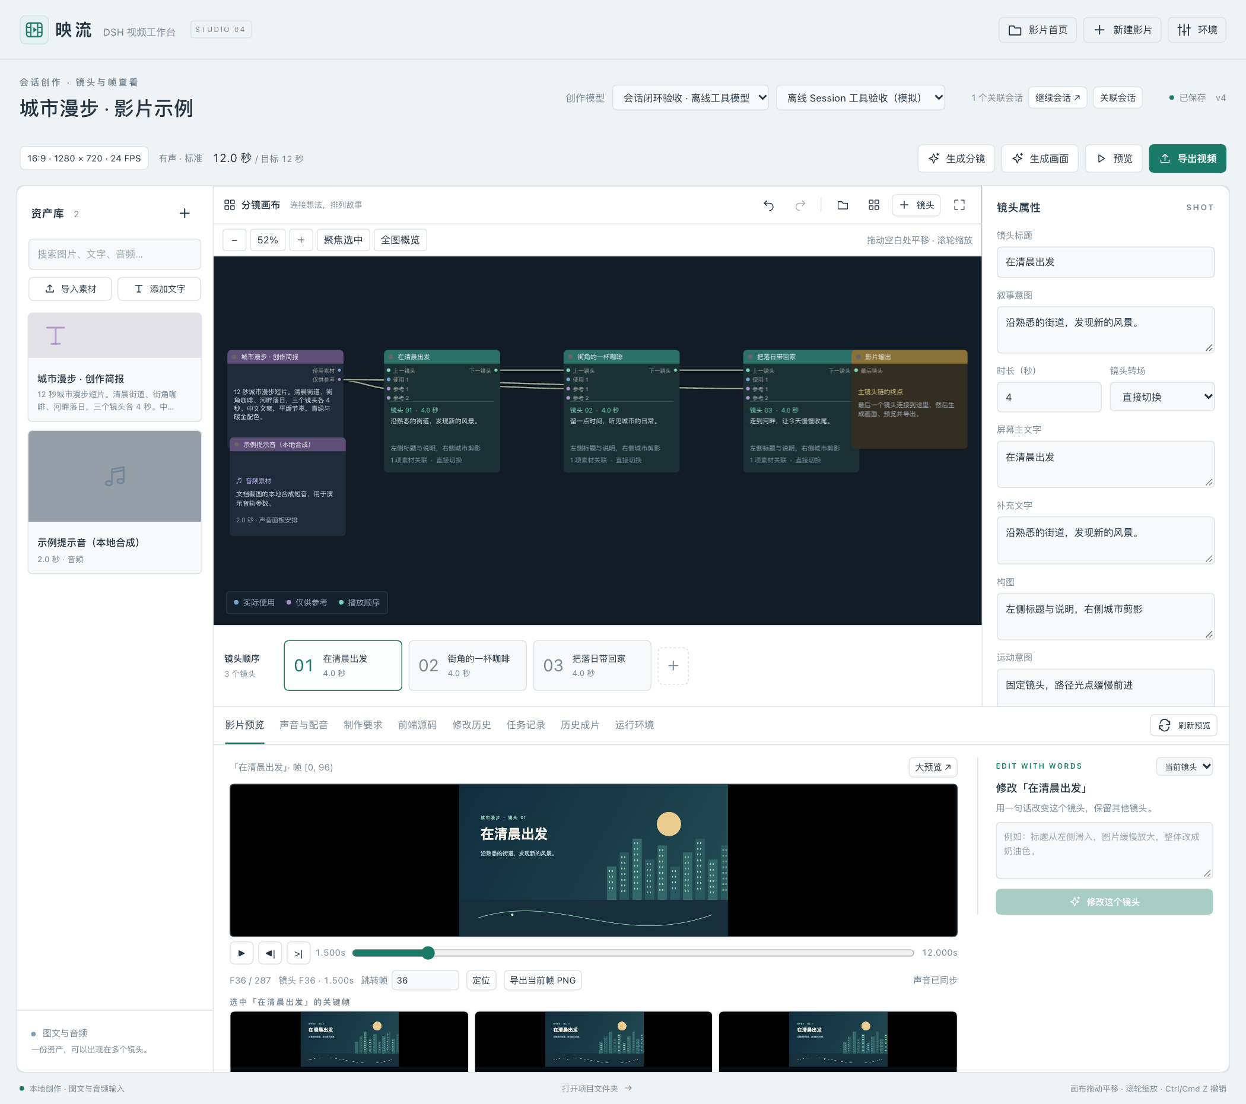Viewport: 1246px width, 1104px height.
Task: Open the 当前镜头 scope dropdown
Action: (x=1184, y=767)
